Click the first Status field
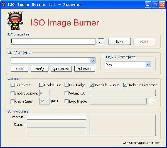The height and width of the screenshot is (148, 167). (x=56, y=125)
